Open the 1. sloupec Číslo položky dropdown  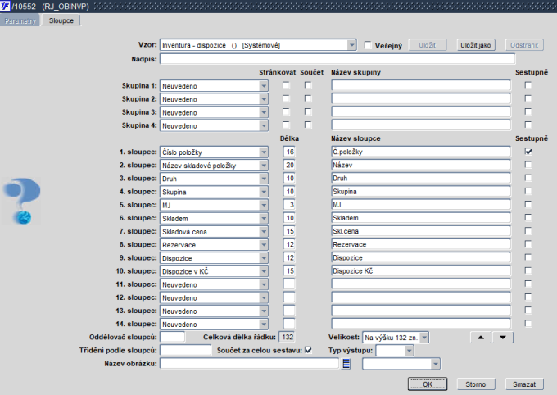point(264,152)
